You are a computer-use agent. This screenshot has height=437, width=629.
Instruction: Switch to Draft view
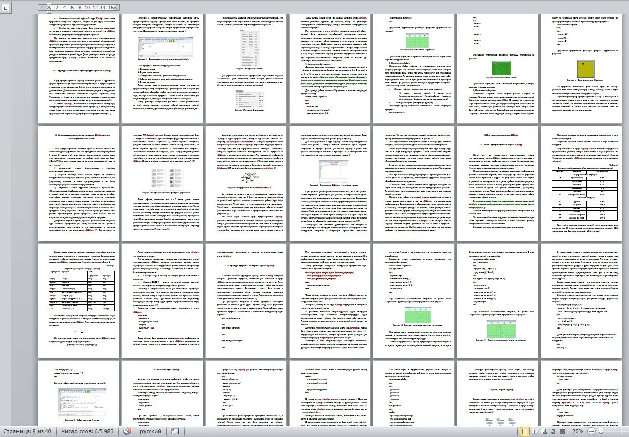(x=563, y=431)
